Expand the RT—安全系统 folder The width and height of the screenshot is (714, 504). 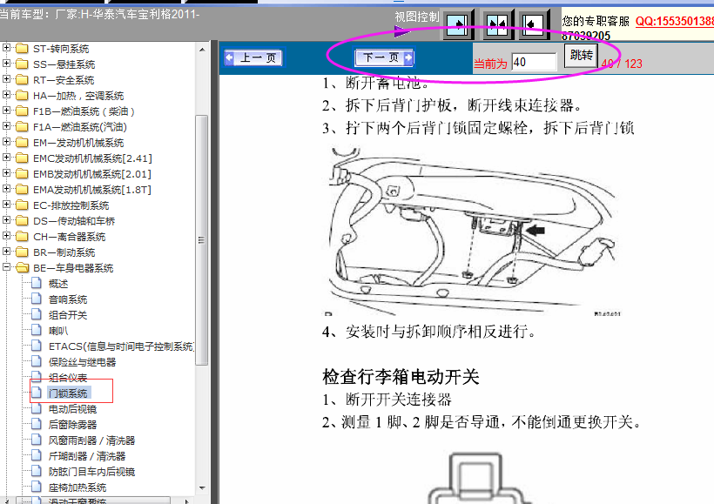[6, 78]
